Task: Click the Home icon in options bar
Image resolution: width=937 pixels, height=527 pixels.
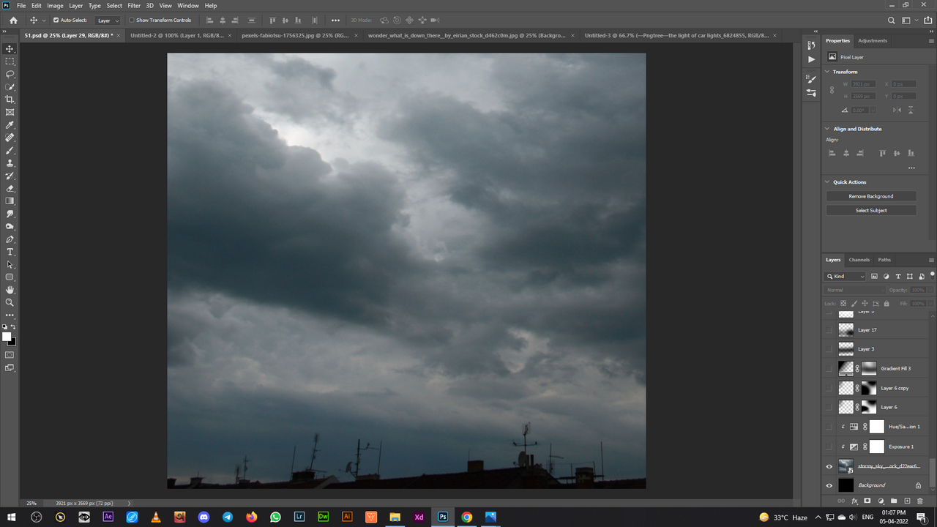Action: (x=13, y=20)
